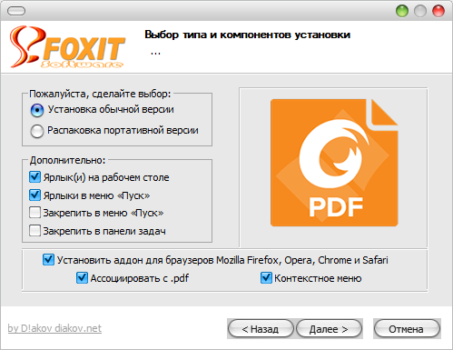Select Установка обычной версии radio option
Screen dimensions: 453x350
tap(37, 110)
